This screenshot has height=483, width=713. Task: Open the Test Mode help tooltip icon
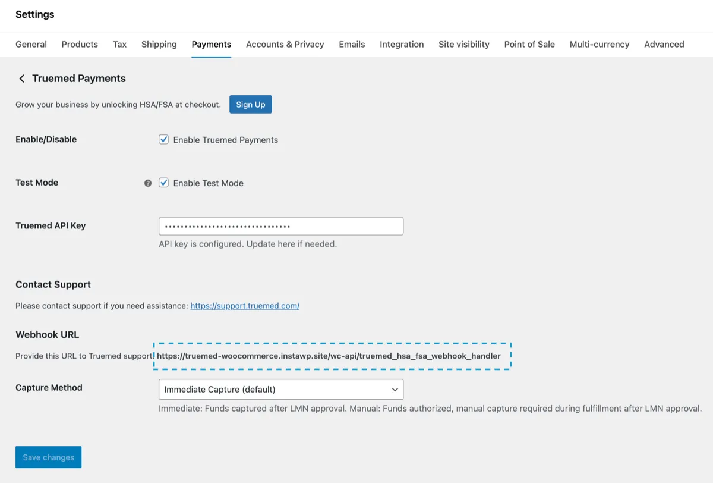tap(148, 183)
